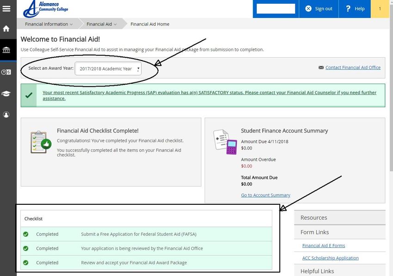Click the Sign out X icon

[x=308, y=8]
